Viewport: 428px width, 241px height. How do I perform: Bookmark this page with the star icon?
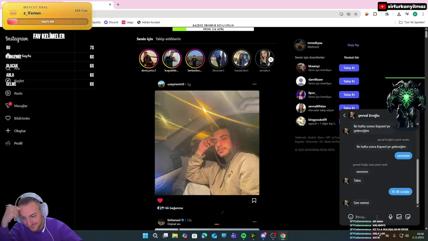[x=356, y=14]
